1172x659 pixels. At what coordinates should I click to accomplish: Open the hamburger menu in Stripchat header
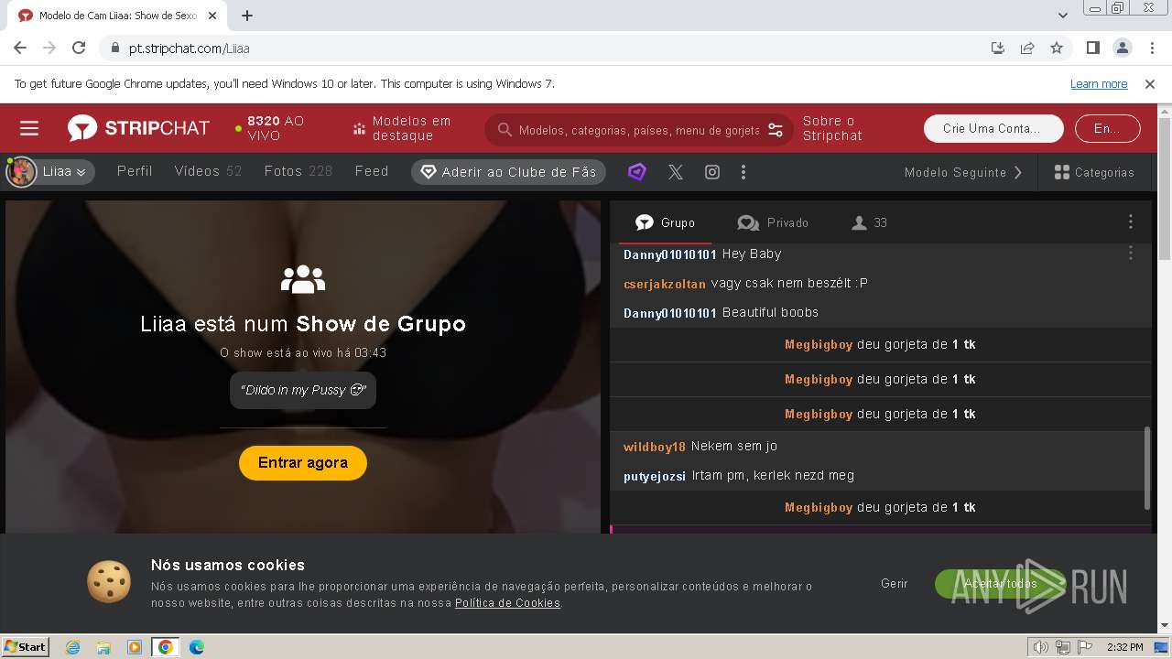29,128
